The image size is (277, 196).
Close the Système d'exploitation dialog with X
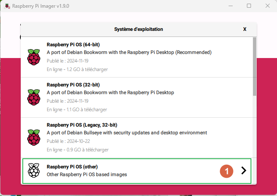click(244, 29)
